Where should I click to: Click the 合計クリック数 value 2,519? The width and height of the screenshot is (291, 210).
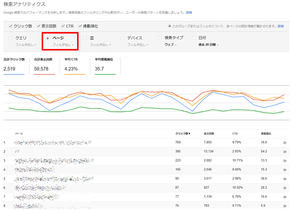tap(9, 69)
